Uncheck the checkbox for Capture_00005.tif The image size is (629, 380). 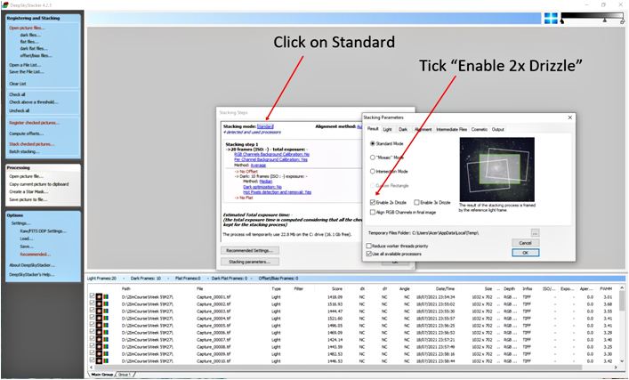[x=92, y=326]
